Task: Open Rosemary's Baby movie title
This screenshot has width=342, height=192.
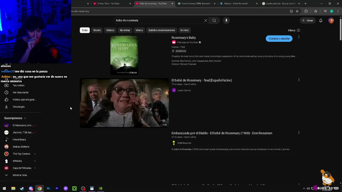Action: pyautogui.click(x=184, y=38)
